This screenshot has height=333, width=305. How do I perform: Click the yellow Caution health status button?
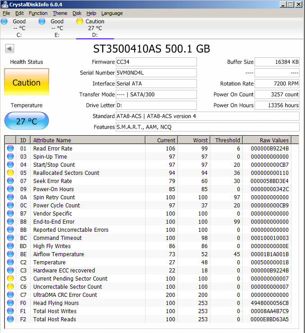pyautogui.click(x=27, y=82)
